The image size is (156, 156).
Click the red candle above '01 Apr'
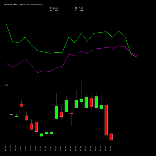click(36, 127)
